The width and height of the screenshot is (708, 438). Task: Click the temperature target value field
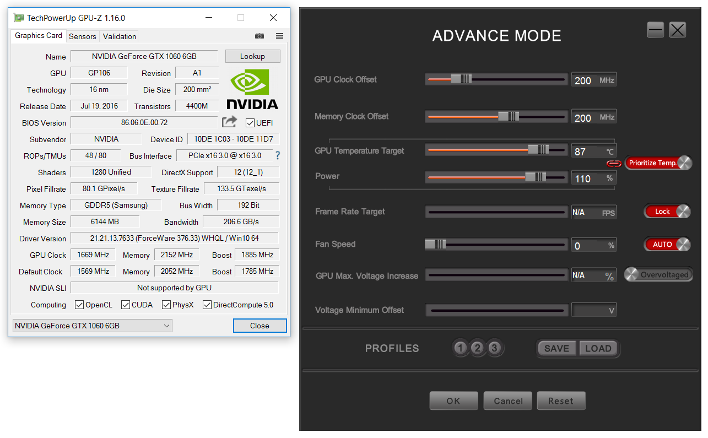(594, 152)
